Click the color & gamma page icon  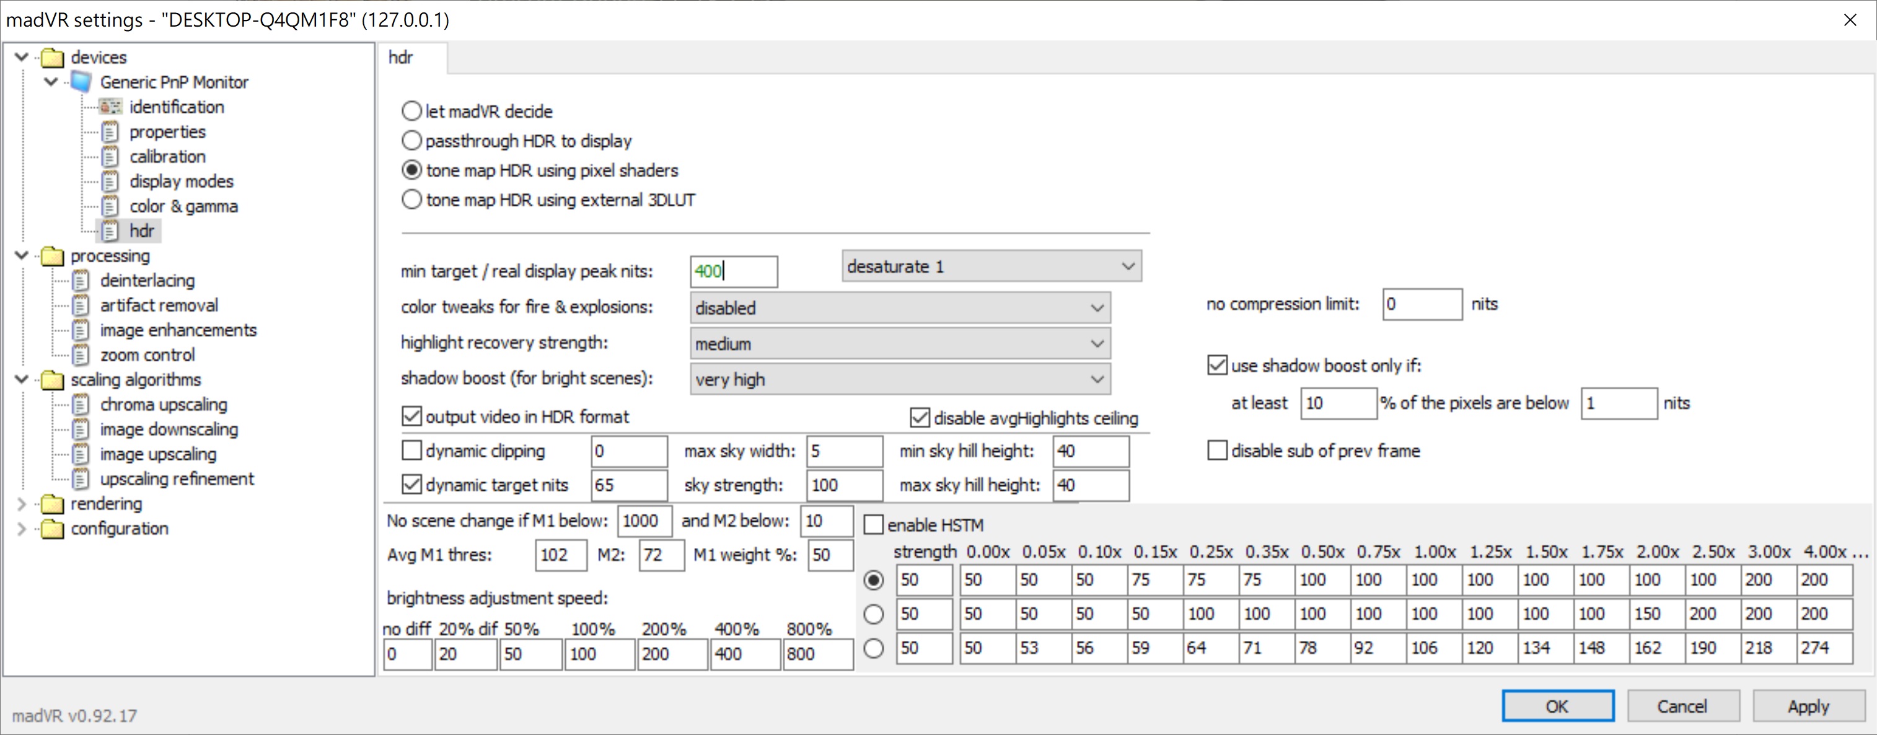(110, 206)
